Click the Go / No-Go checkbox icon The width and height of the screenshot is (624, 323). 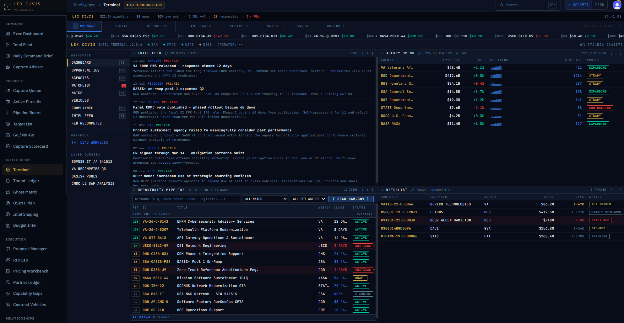[8, 135]
